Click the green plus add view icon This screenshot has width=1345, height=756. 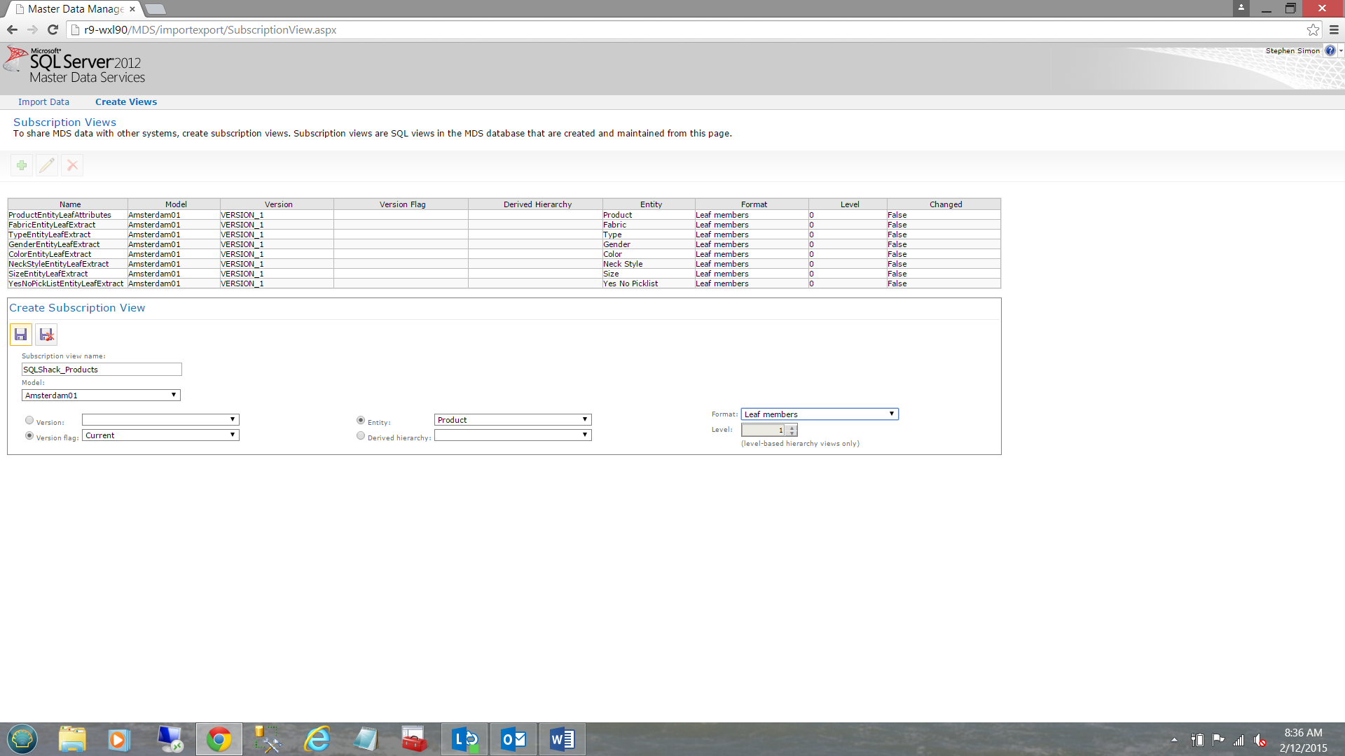[x=22, y=166]
